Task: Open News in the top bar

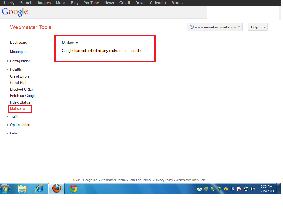Action: click(109, 3)
